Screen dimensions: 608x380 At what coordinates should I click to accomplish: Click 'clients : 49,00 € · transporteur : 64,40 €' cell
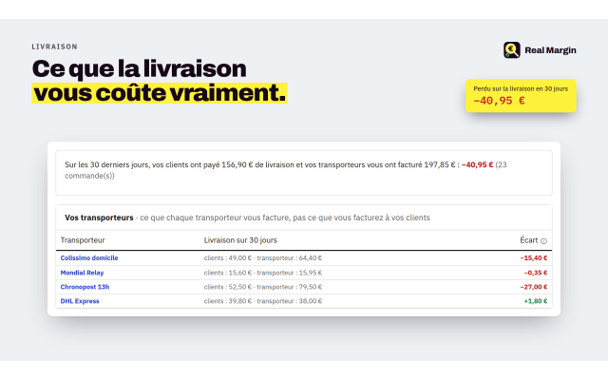(x=263, y=257)
